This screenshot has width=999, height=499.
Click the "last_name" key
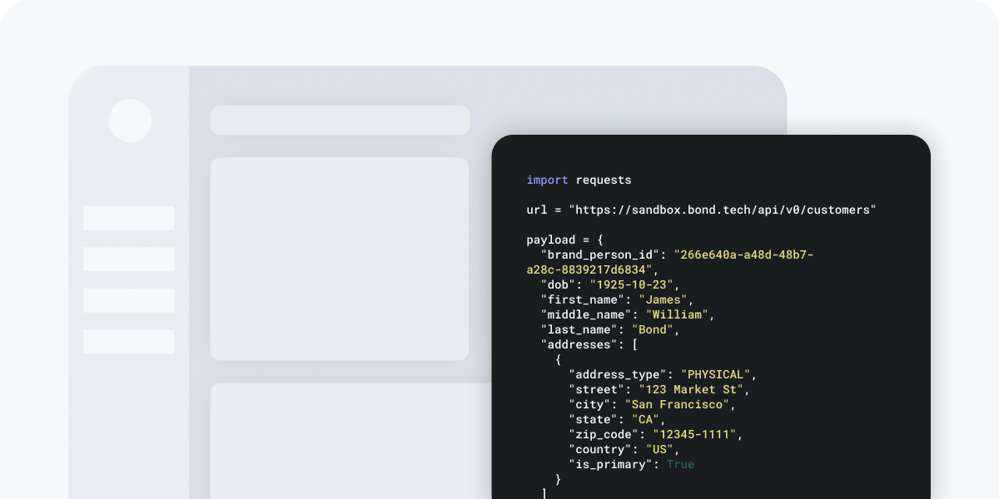pyautogui.click(x=579, y=329)
